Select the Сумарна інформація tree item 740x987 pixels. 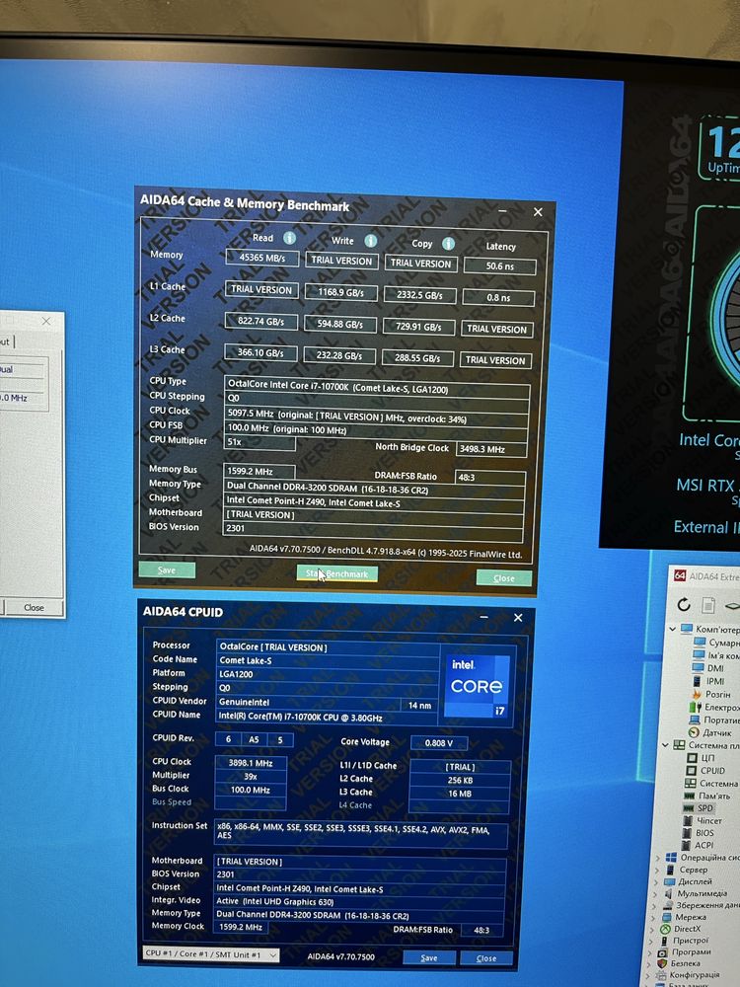point(716,643)
